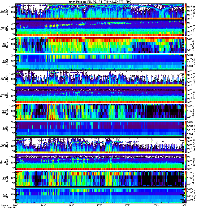Select the tha fbk edc12 spectrogram panel
This screenshot has width=199, height=213.
point(100,45)
